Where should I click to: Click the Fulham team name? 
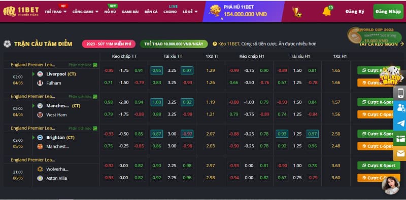pyautogui.click(x=54, y=83)
